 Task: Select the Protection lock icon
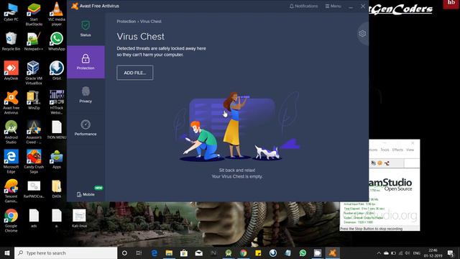click(86, 58)
